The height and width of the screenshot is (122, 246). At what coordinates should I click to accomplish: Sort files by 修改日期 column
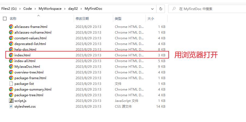(x=82, y=19)
